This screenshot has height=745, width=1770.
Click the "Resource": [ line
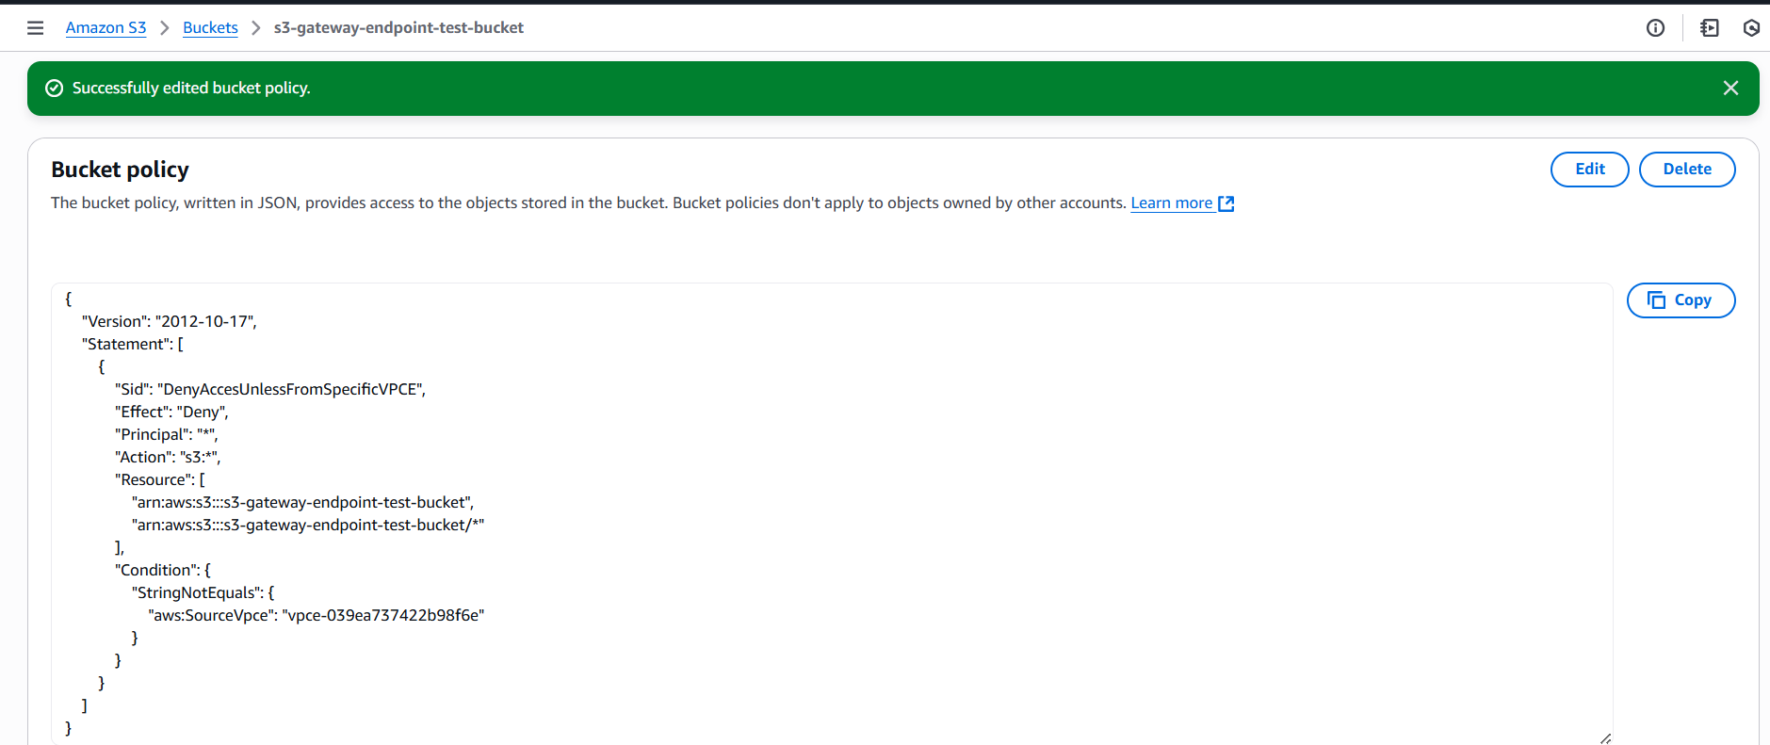[160, 479]
